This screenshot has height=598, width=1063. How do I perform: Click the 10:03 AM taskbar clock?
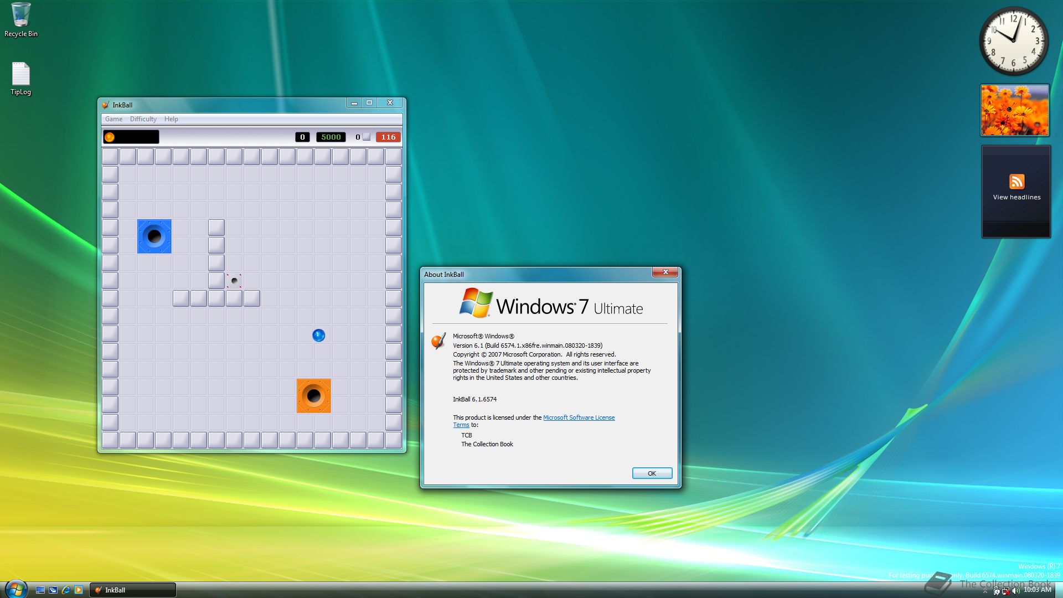click(x=1037, y=590)
